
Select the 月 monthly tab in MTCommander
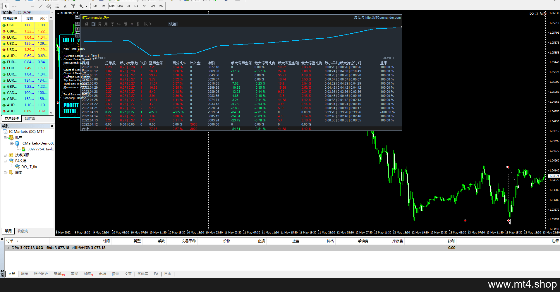[106, 24]
